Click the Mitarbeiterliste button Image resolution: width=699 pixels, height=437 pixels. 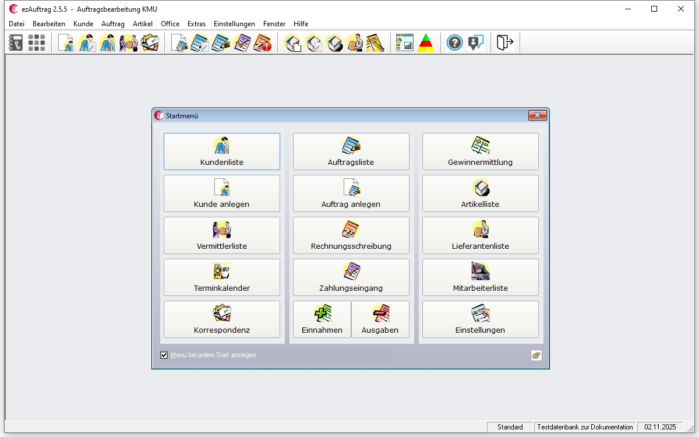[481, 277]
